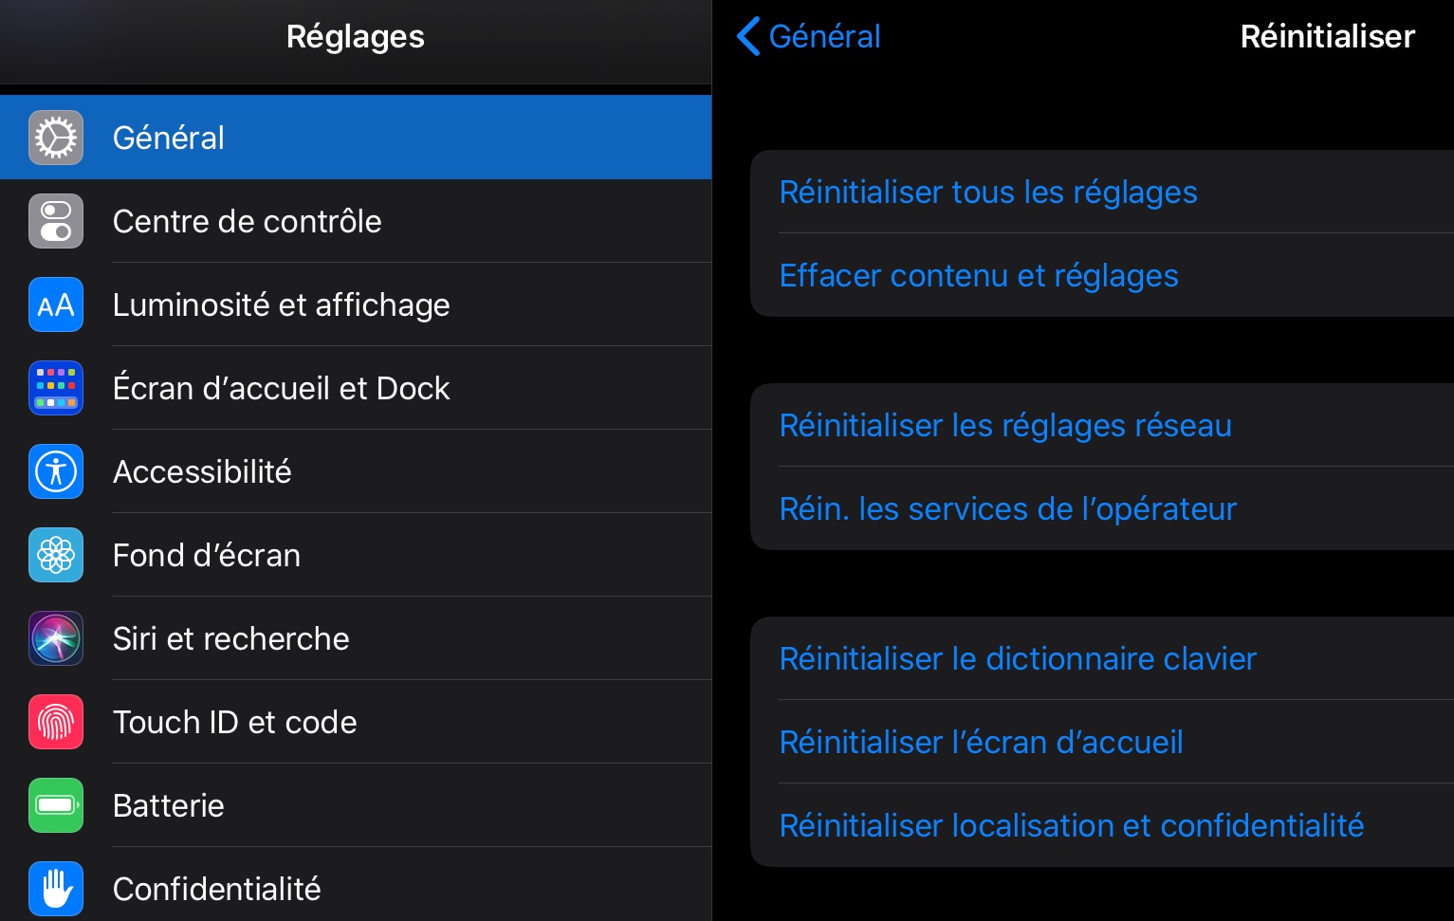Click the Confidentialité hand icon
The height and width of the screenshot is (921, 1454).
56,889
